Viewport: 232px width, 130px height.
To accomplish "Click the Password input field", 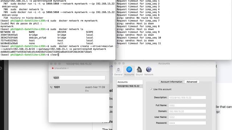I will tap(187, 123).
